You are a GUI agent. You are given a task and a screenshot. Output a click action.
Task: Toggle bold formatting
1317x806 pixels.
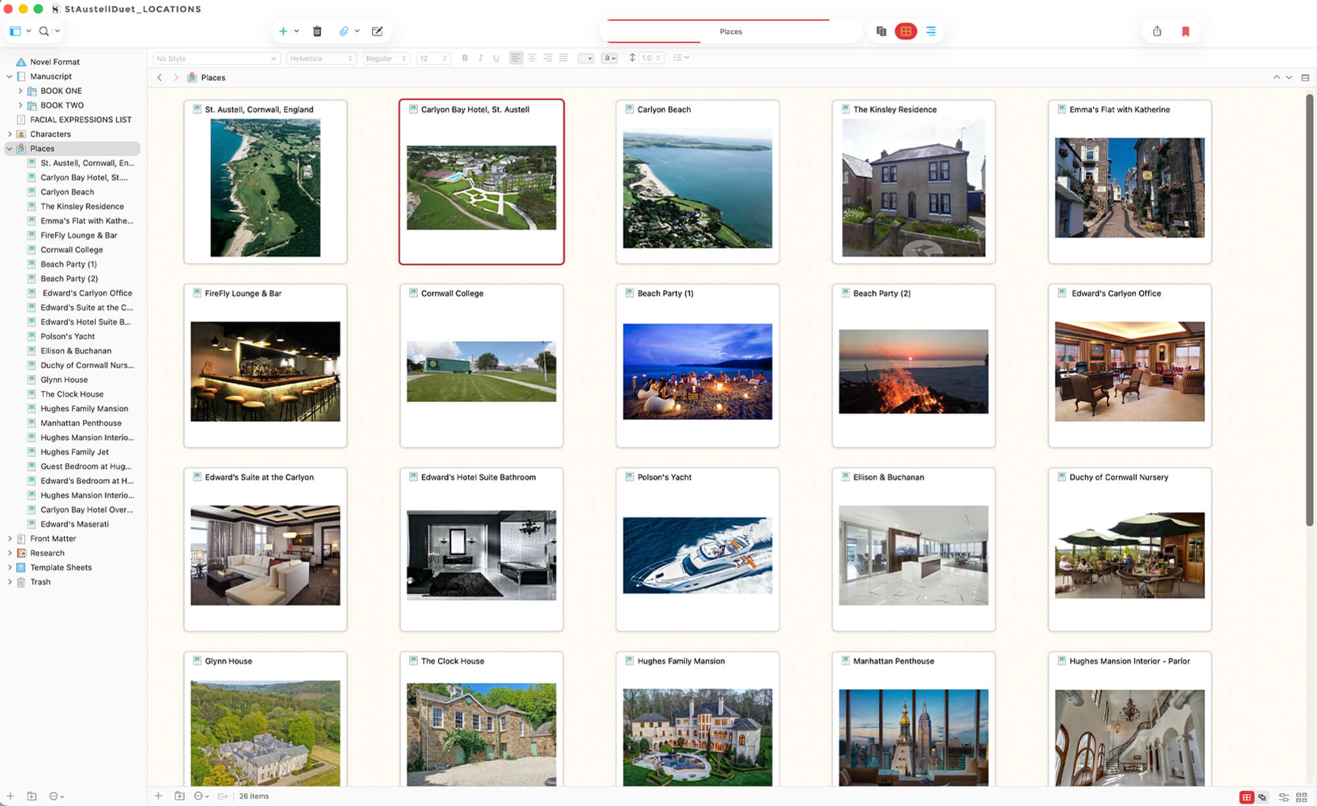pyautogui.click(x=465, y=58)
